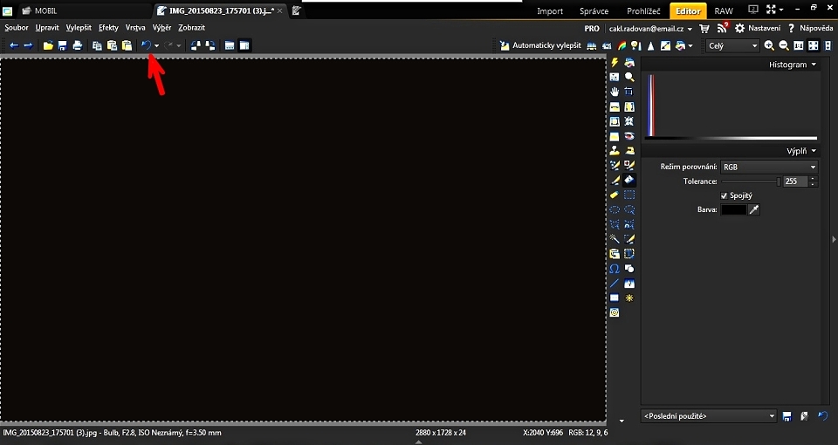Click the Save preset floppy icon
838x445 pixels.
[787, 416]
